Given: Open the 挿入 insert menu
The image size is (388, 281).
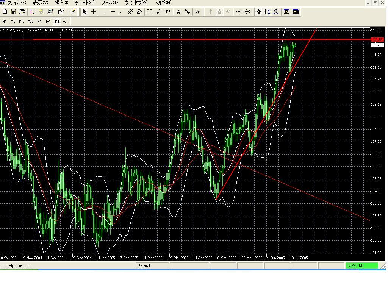Looking at the screenshot, I should [x=60, y=3].
